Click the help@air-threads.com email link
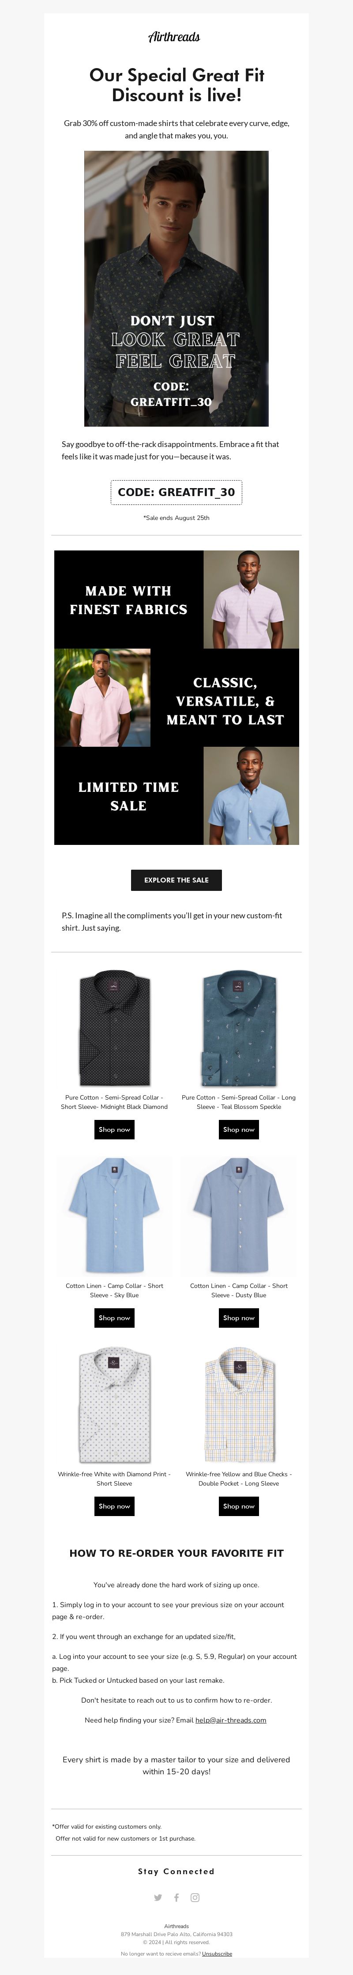 pyautogui.click(x=230, y=1720)
